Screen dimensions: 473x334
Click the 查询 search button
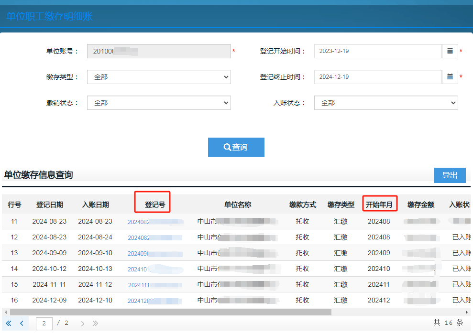[x=236, y=147]
